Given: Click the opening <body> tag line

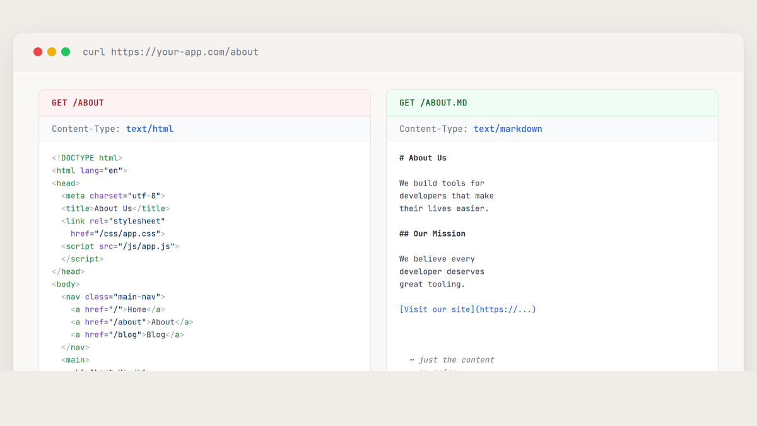Looking at the screenshot, I should coord(66,284).
